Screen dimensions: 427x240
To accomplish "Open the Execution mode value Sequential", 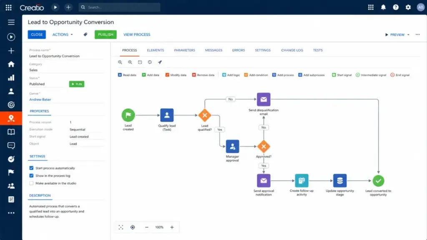I will pos(77,130).
